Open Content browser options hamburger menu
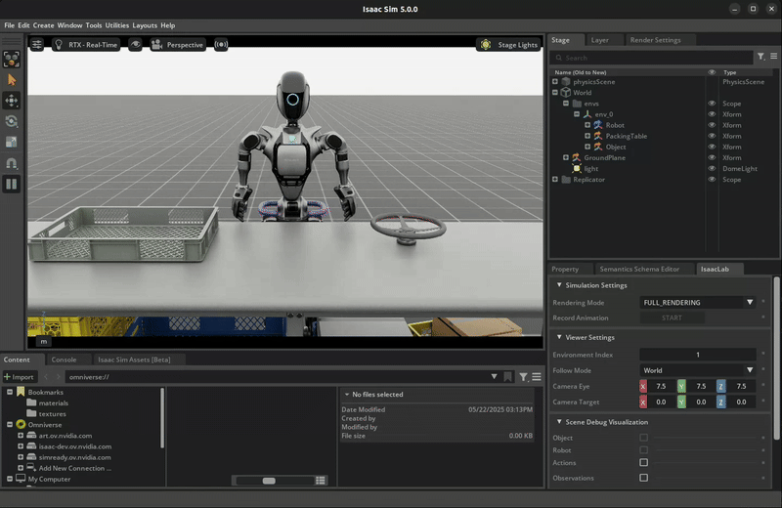This screenshot has width=782, height=508. click(537, 377)
